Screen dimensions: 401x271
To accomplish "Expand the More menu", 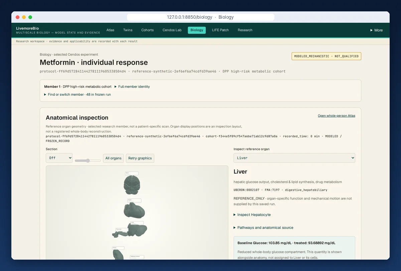I will pyautogui.click(x=376, y=30).
